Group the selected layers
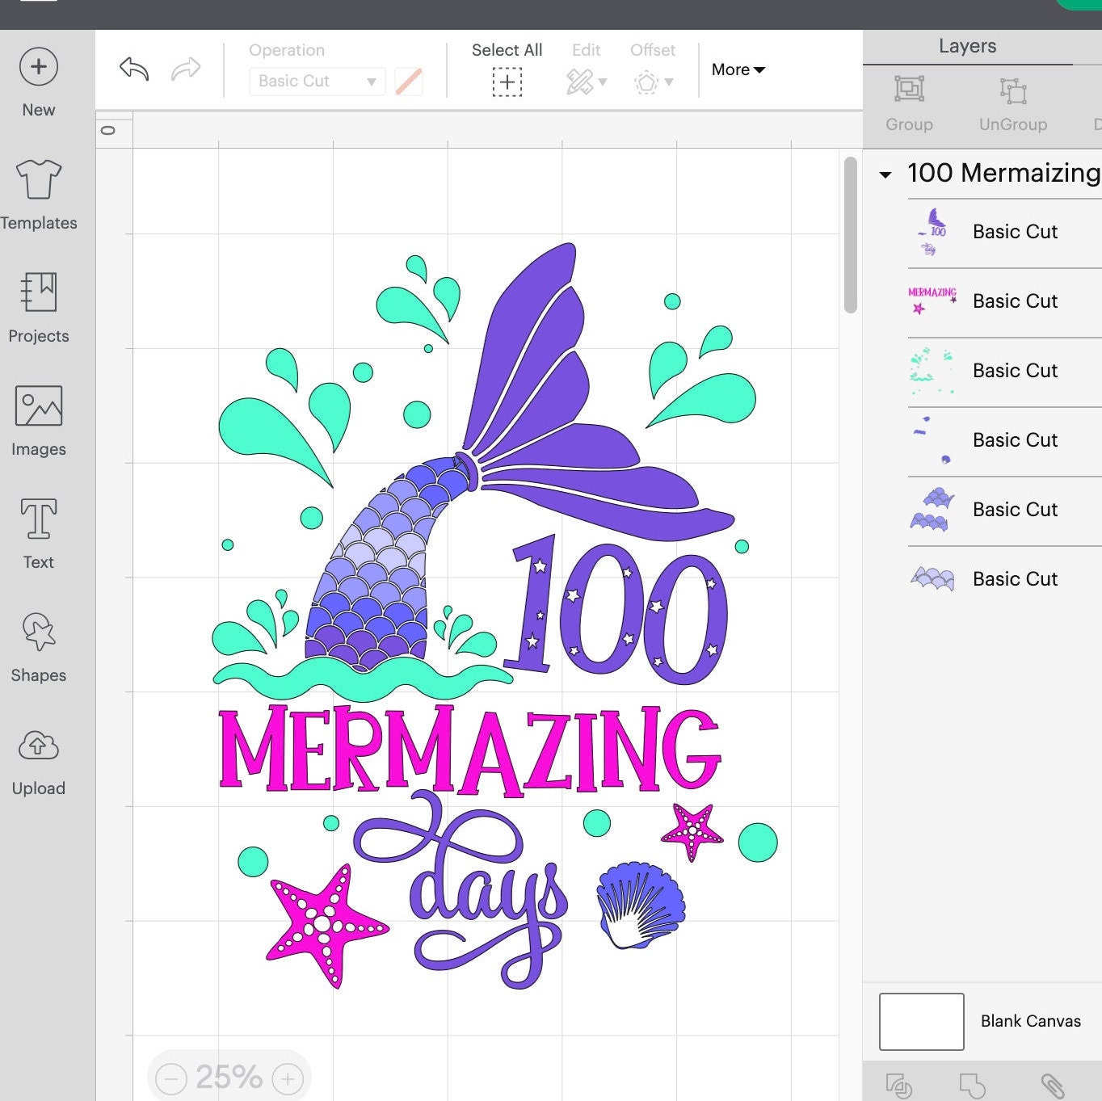Screen dimensions: 1102x1101 click(x=909, y=101)
